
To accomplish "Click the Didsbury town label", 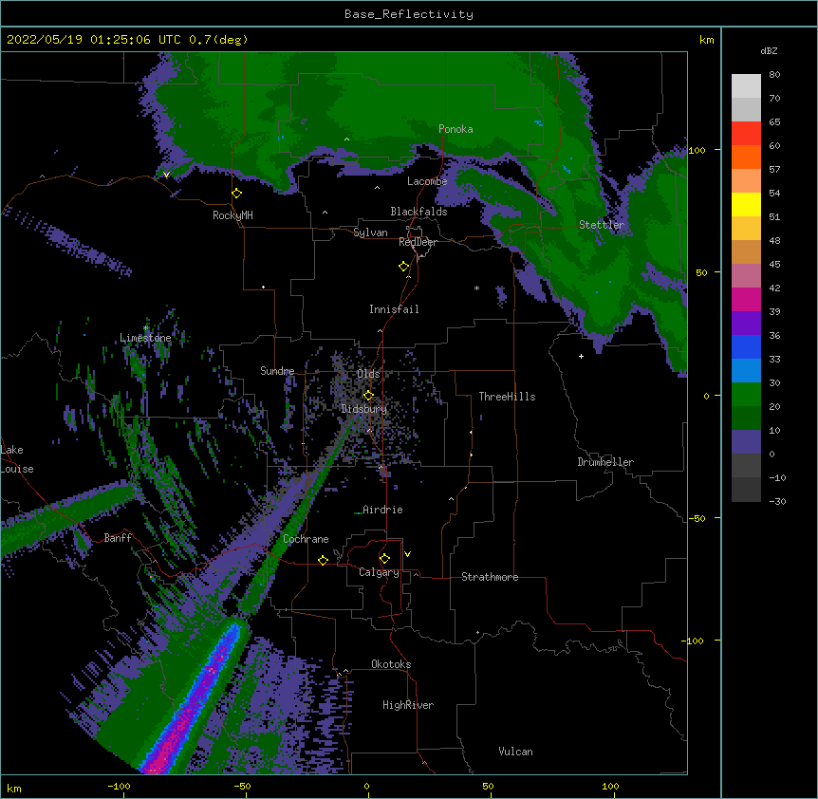I will [364, 409].
